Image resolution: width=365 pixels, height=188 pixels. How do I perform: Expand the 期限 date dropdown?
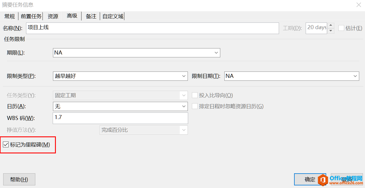tap(216, 53)
